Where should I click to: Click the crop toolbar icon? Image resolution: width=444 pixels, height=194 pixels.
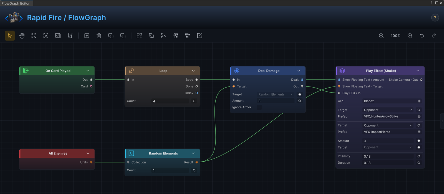[x=70, y=36]
